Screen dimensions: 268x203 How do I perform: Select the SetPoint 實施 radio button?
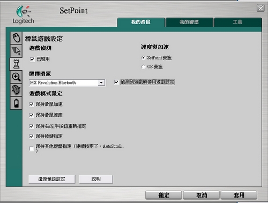[143, 58]
